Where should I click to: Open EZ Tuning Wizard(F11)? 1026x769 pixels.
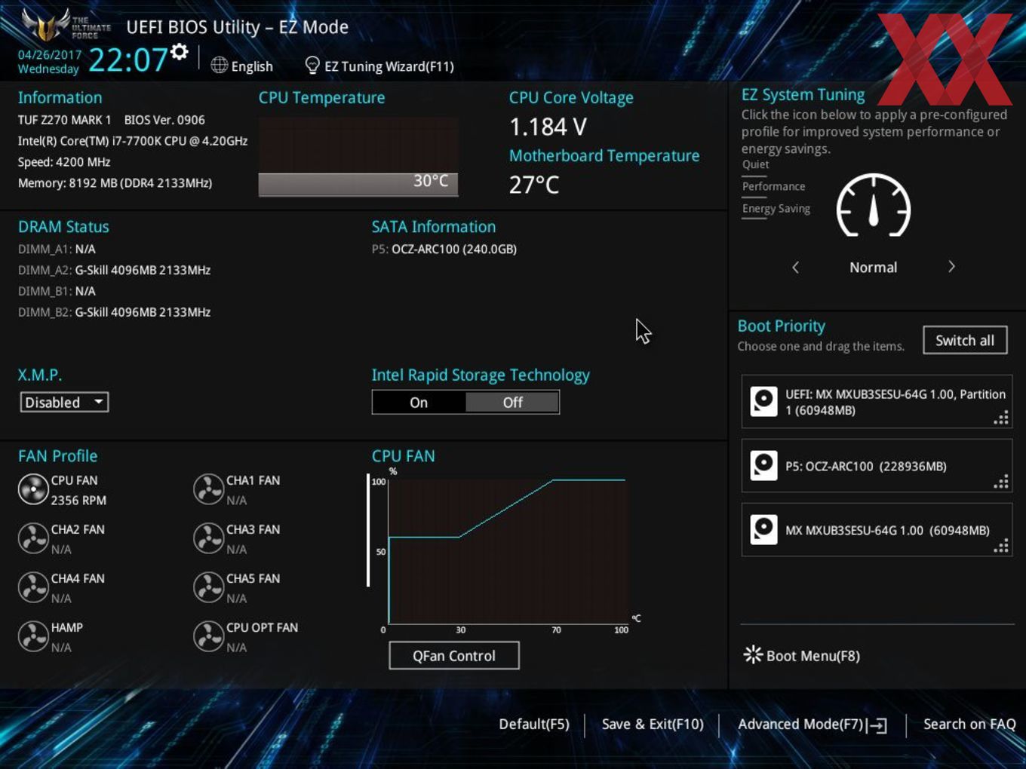click(x=389, y=66)
